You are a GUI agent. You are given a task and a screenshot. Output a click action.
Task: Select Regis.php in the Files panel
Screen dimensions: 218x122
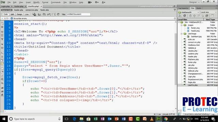[x=192, y=82]
